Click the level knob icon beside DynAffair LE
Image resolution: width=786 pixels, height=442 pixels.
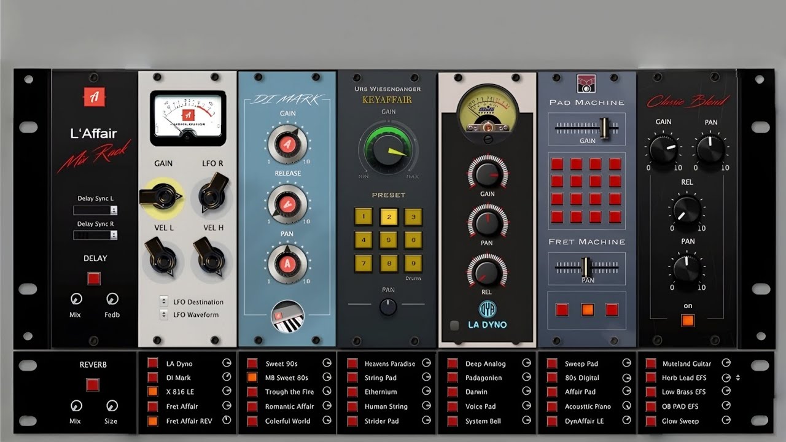click(x=626, y=421)
